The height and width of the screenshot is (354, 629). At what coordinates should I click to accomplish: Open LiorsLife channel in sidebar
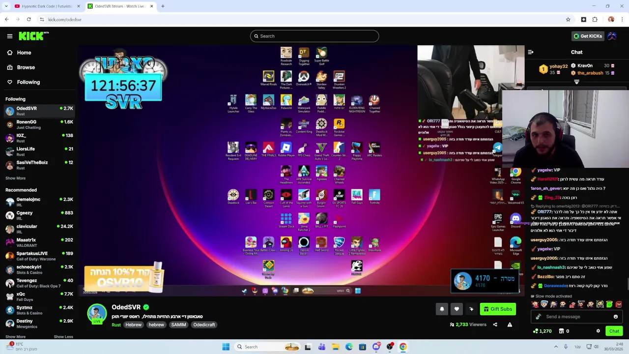39,151
